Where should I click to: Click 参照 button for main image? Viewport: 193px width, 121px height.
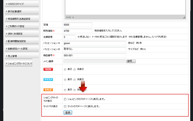[x=131, y=61]
